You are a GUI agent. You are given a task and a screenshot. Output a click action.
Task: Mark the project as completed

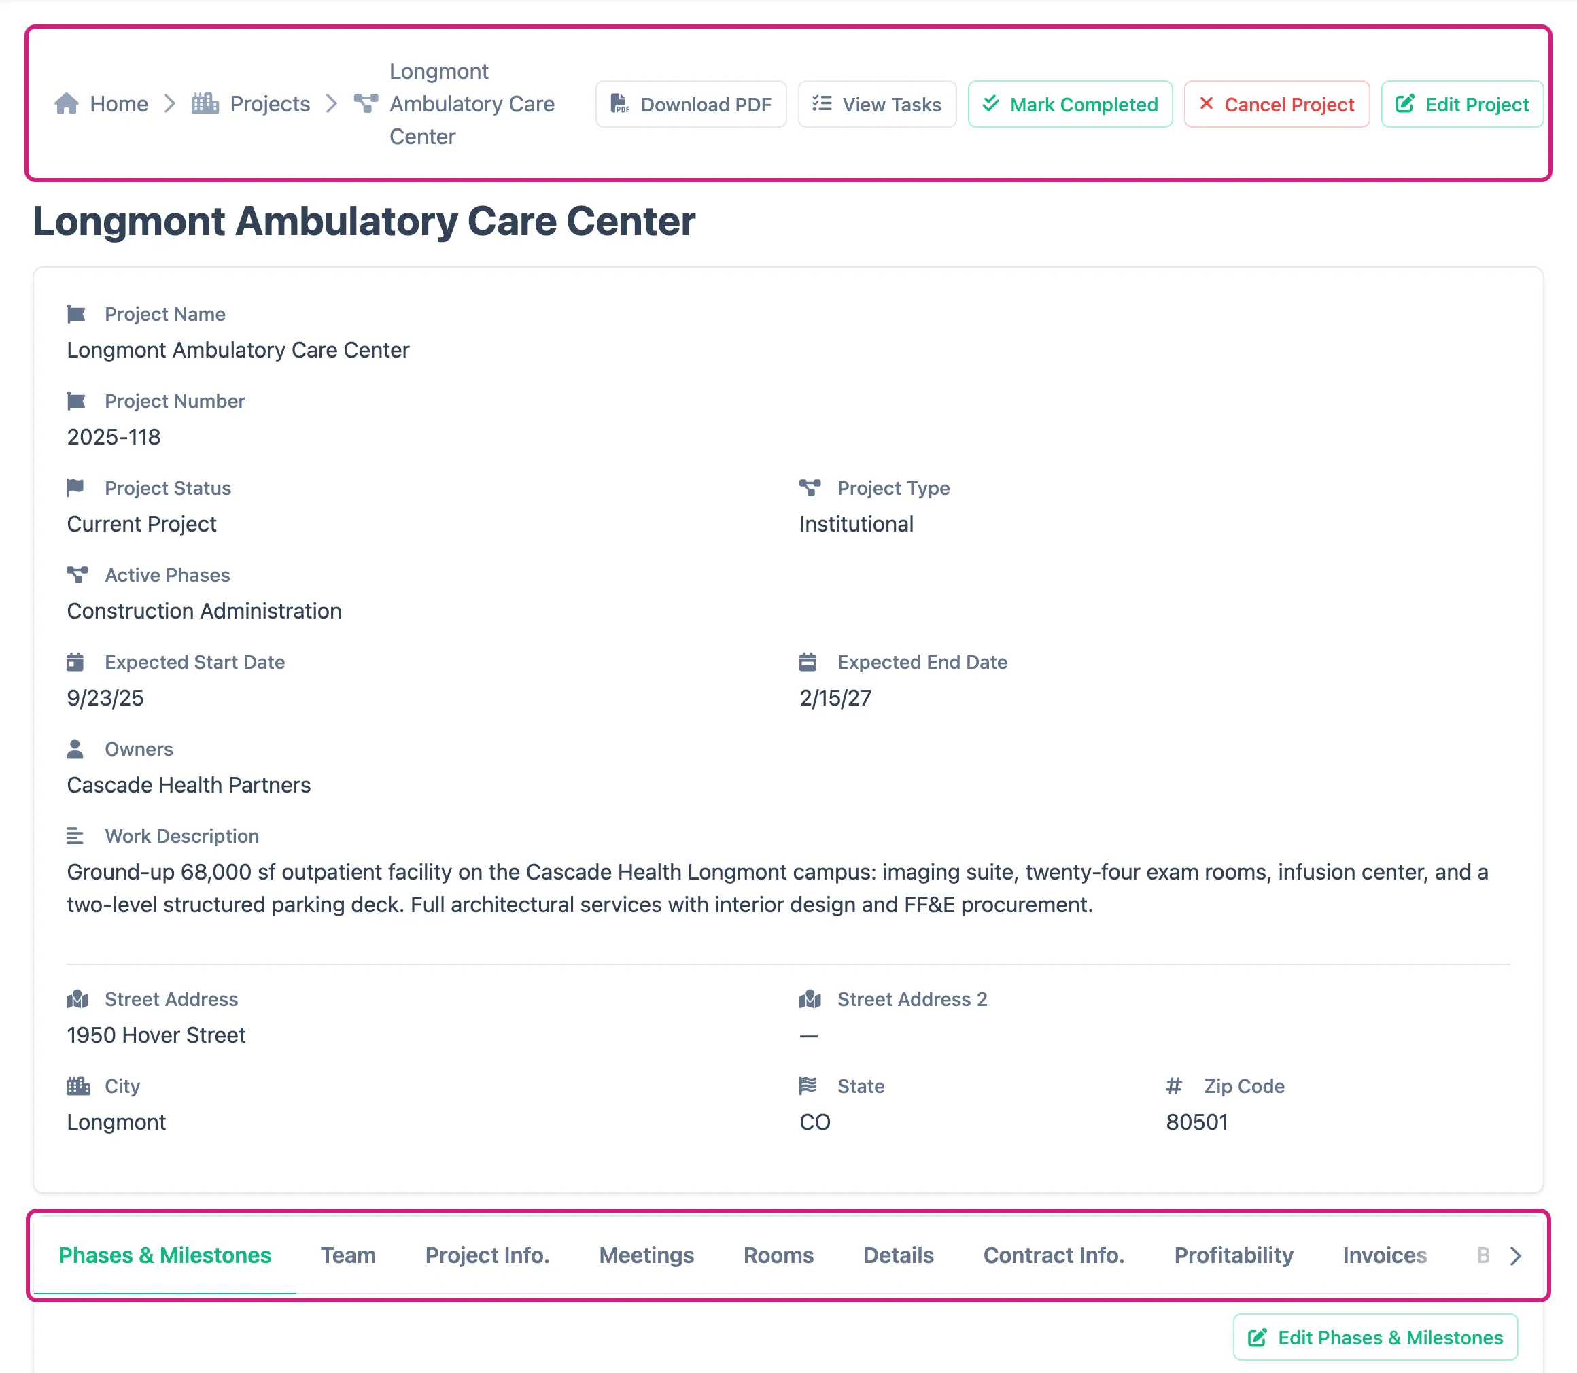tap(1070, 104)
